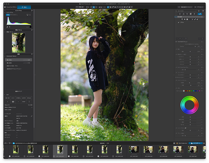Switch to the フォトライブラリ tab
The width and height of the screenshot is (209, 163).
click(x=10, y=7)
